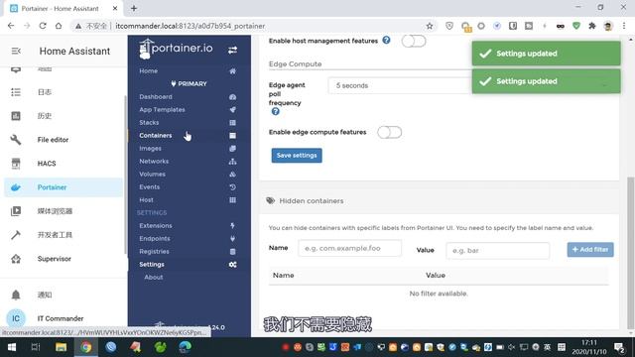Click the App Templates rocket icon
635x357 pixels.
[x=232, y=110]
